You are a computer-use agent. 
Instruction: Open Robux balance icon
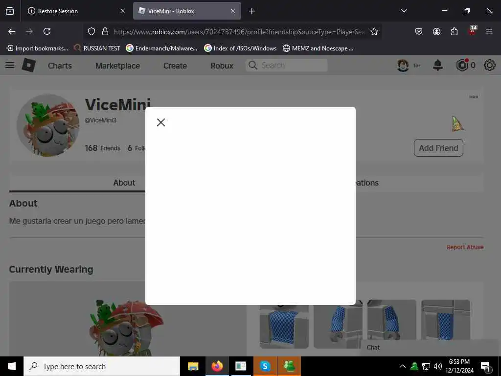(462, 65)
